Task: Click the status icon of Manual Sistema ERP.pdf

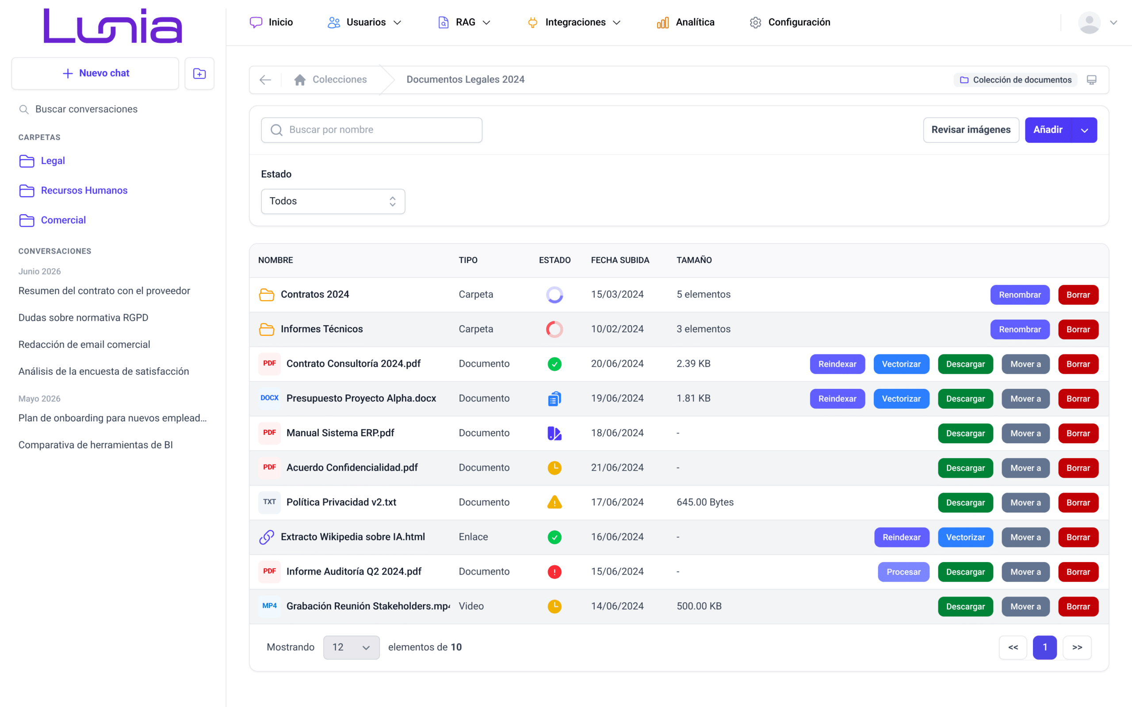Action: (555, 433)
